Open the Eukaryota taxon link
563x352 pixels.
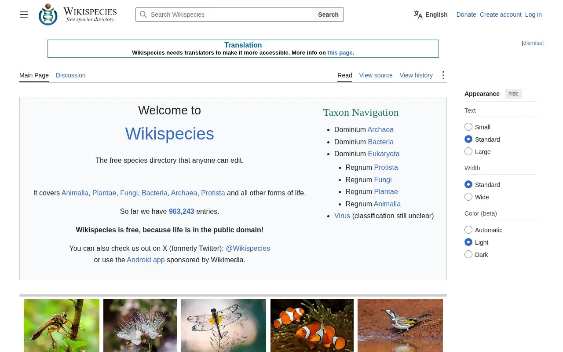[x=384, y=154]
